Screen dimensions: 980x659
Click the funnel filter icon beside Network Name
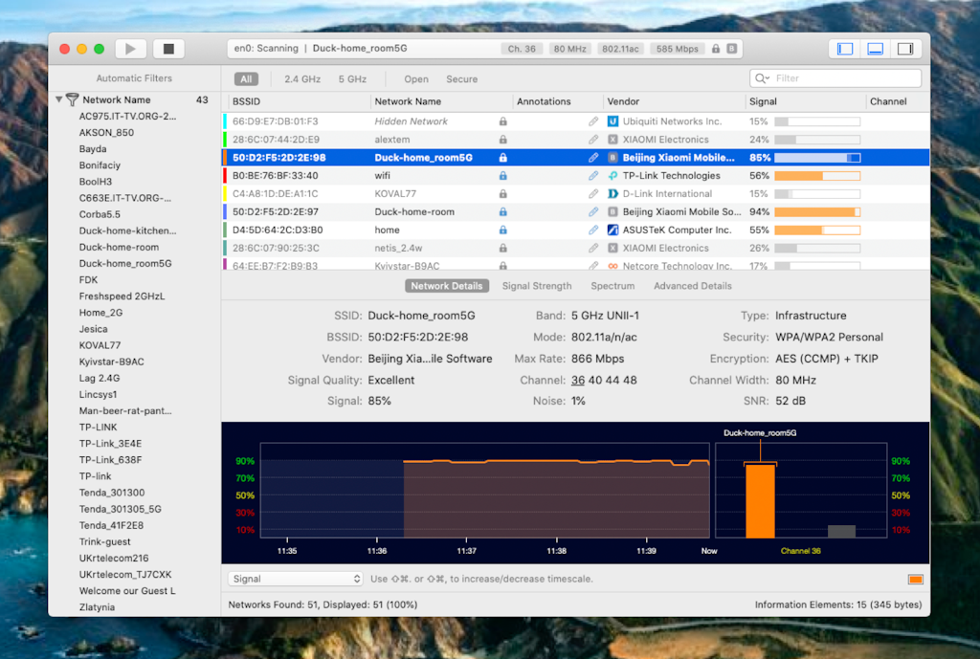click(x=72, y=99)
